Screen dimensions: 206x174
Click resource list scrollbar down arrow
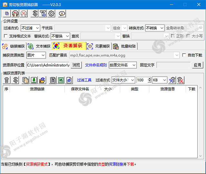click(200, 156)
